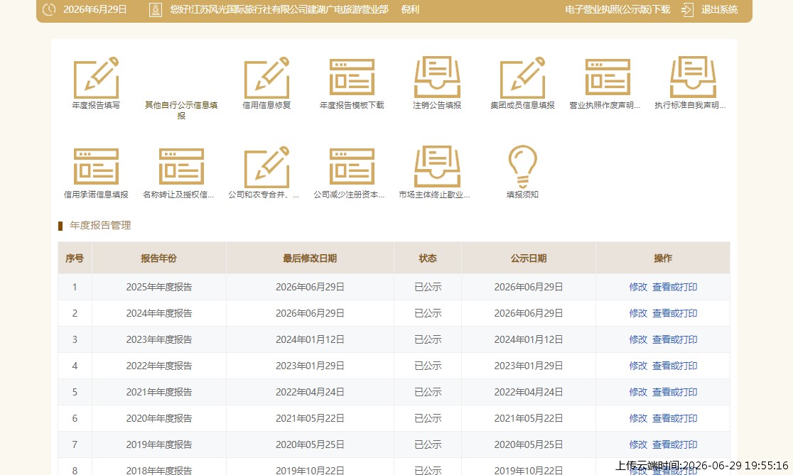Click 公示日期 value 2021年05月22日
This screenshot has width=793, height=475.
(529, 418)
